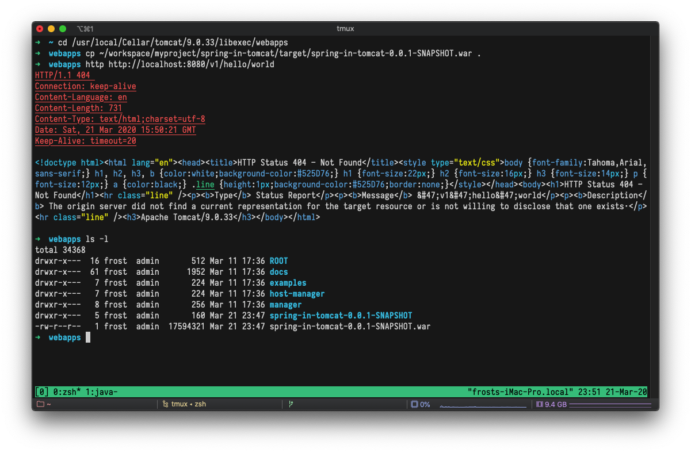Image resolution: width=691 pixels, height=453 pixels.
Task: Click the job tree icon beside tmux ◂ zsh
Action: tap(165, 404)
